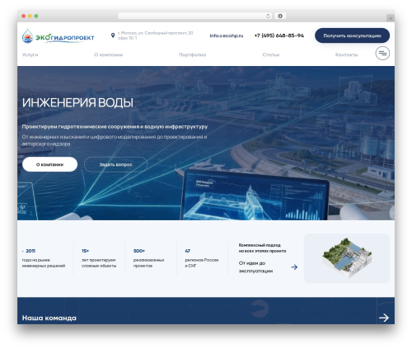
Task: Click the browser reload icon
Action: point(268,17)
